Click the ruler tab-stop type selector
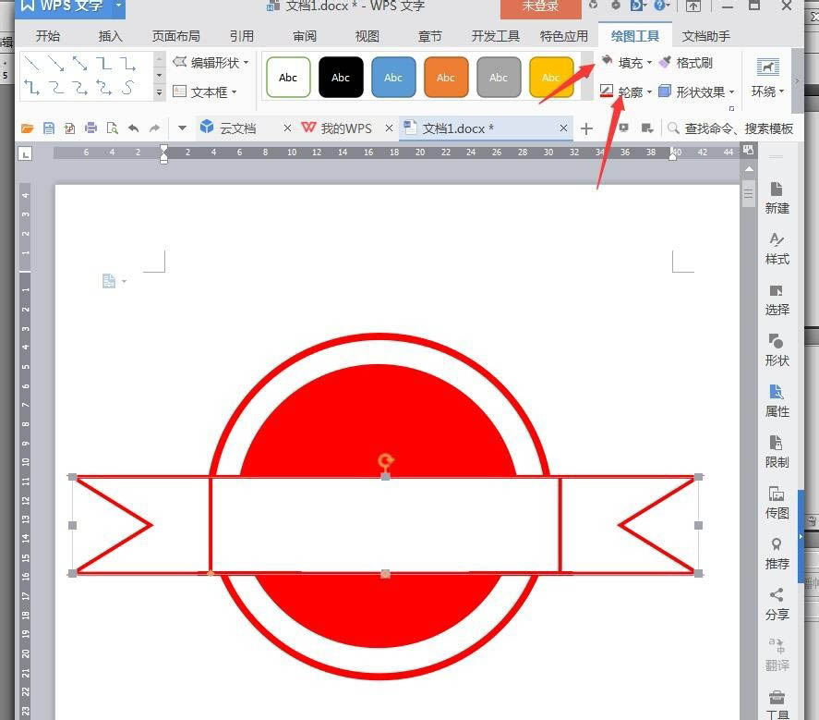The image size is (819, 720). 25,153
